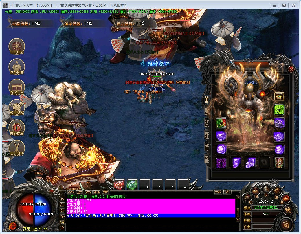Viewport: 301px width, 234px height.
Task: Close the chat panel with X button
Action: tap(227, 192)
